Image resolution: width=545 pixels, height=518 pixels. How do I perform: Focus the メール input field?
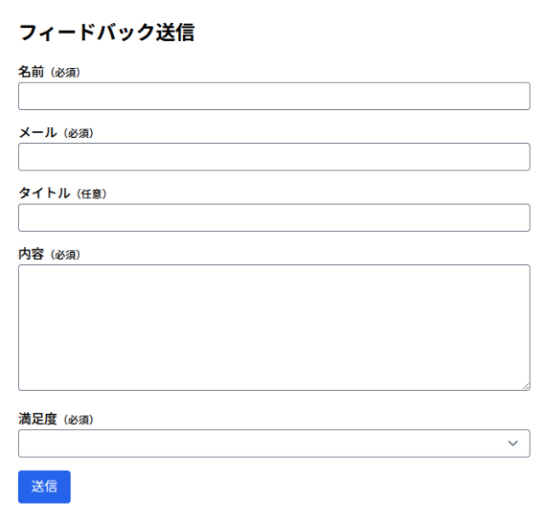[x=273, y=157]
